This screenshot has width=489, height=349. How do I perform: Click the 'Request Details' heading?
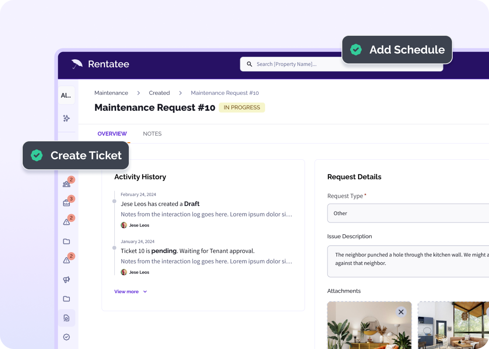[354, 177]
